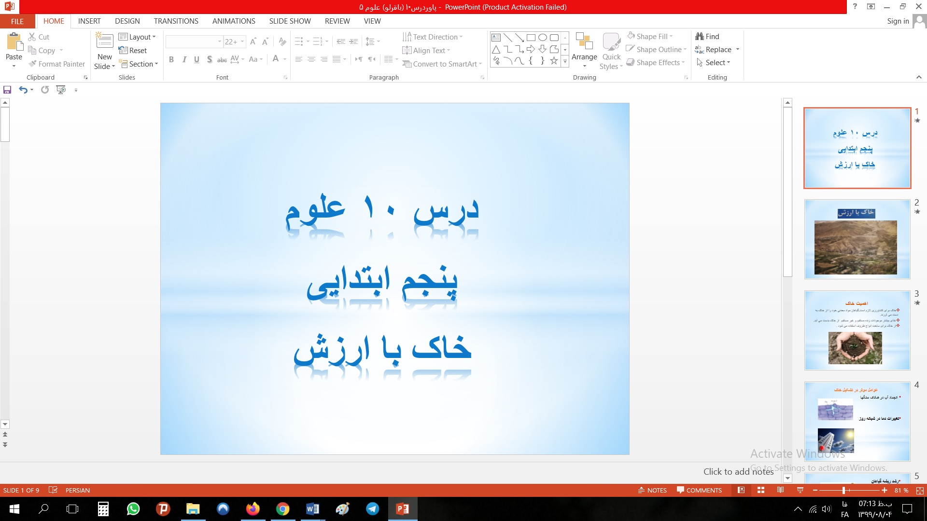Open the font size combo box arrow
Viewport: 927px width, 521px height.
click(x=243, y=42)
